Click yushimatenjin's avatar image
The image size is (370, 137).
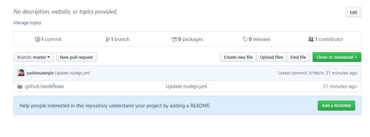[21, 73]
